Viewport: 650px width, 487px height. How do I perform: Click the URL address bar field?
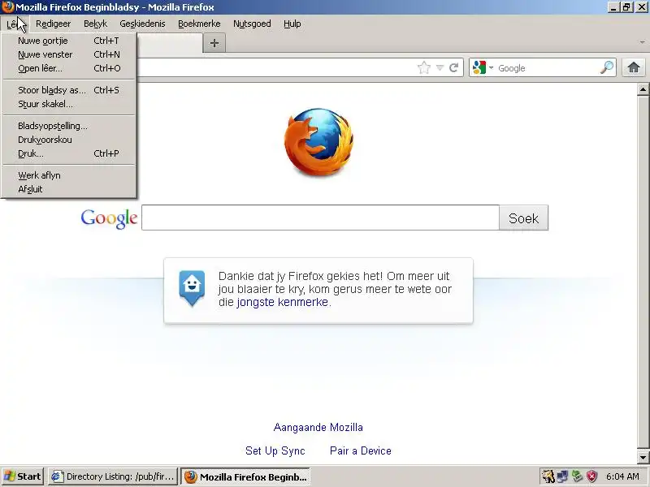275,67
